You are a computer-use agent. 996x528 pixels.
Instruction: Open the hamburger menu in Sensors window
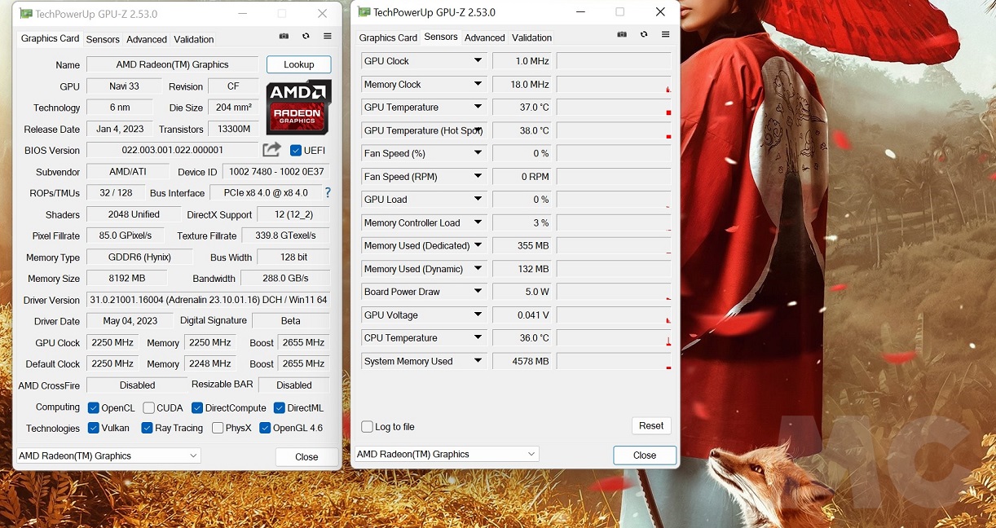click(665, 35)
